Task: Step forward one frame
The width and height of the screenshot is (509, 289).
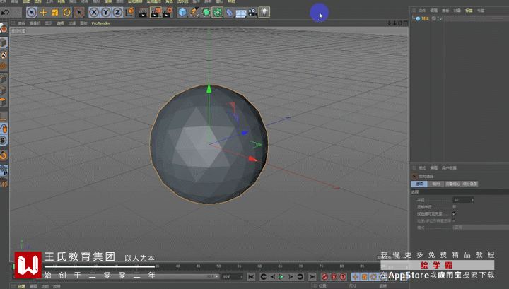Action: coord(291,277)
